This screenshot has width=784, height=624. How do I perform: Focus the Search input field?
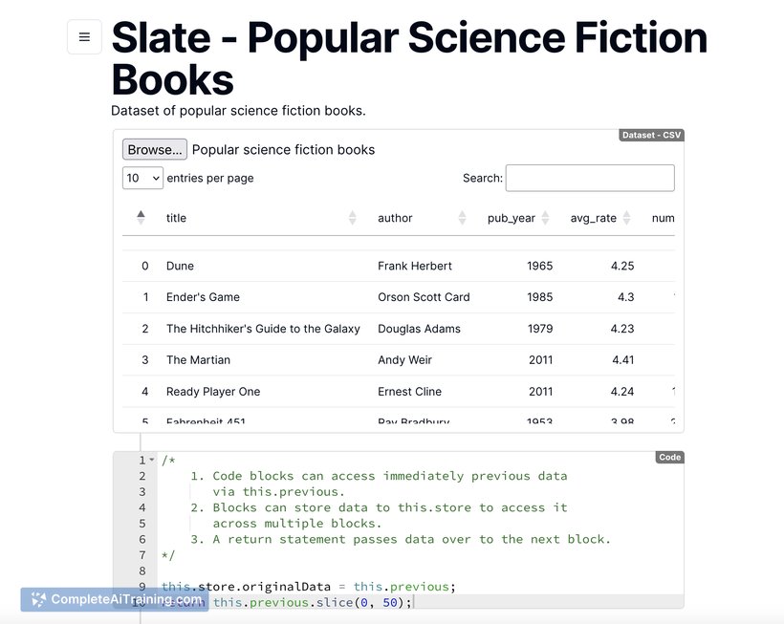coord(590,178)
